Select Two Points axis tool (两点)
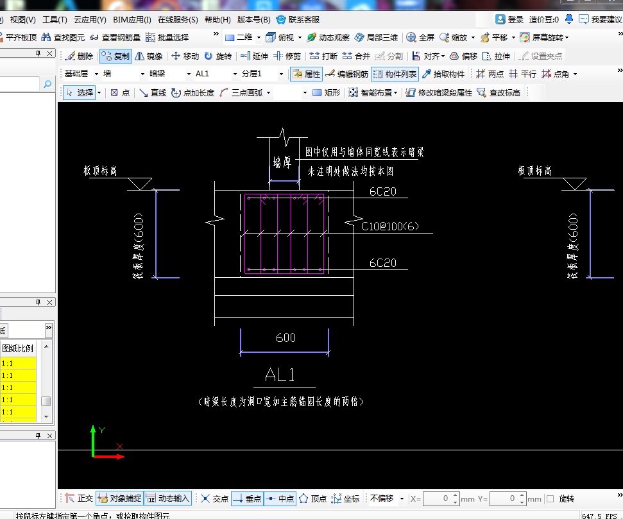 pos(490,74)
